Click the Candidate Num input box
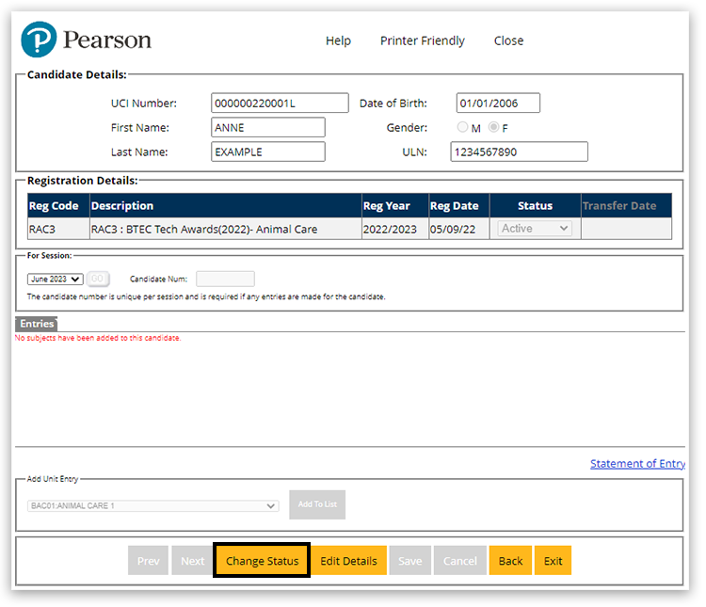Image resolution: width=706 pixels, height=607 pixels. pyautogui.click(x=225, y=279)
